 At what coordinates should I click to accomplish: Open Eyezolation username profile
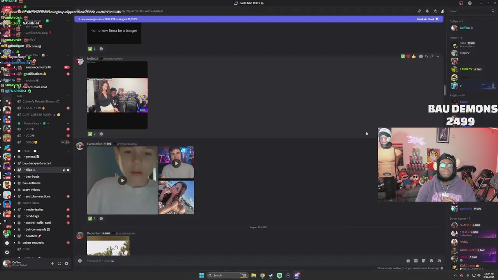pyautogui.click(x=95, y=144)
